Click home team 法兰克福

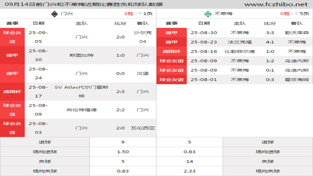(x=240, y=42)
